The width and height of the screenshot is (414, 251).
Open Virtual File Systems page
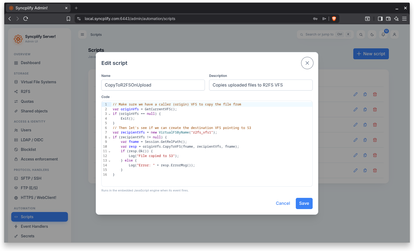(40, 82)
